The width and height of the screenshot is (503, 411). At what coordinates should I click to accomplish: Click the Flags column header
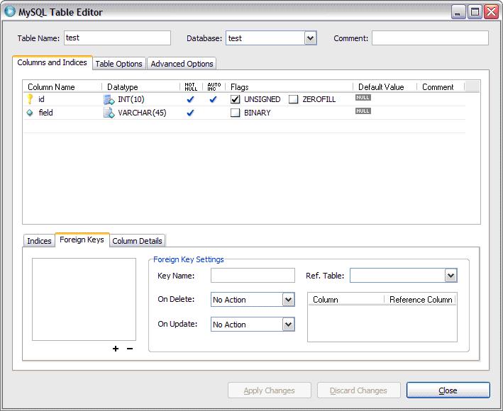click(289, 87)
